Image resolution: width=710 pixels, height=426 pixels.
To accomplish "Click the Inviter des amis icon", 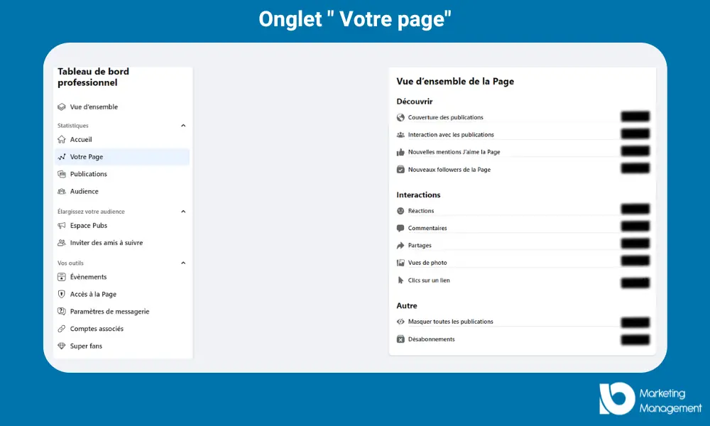I will (x=62, y=243).
